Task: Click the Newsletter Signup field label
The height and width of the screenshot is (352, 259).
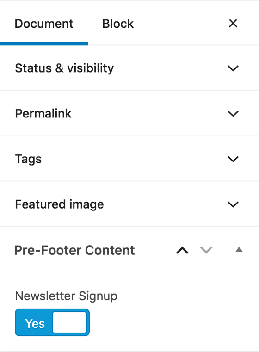Action: [66, 296]
